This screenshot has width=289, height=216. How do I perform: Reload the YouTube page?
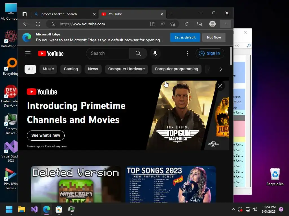[38, 24]
